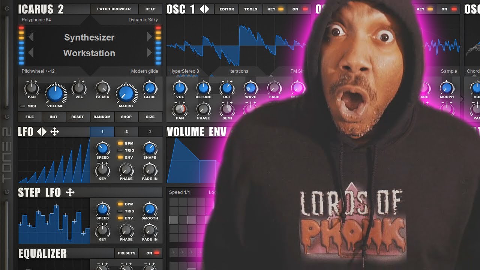The height and width of the screenshot is (270, 480).
Task: Select the next patch category arrow beside Synthesizer
Action: point(149,37)
